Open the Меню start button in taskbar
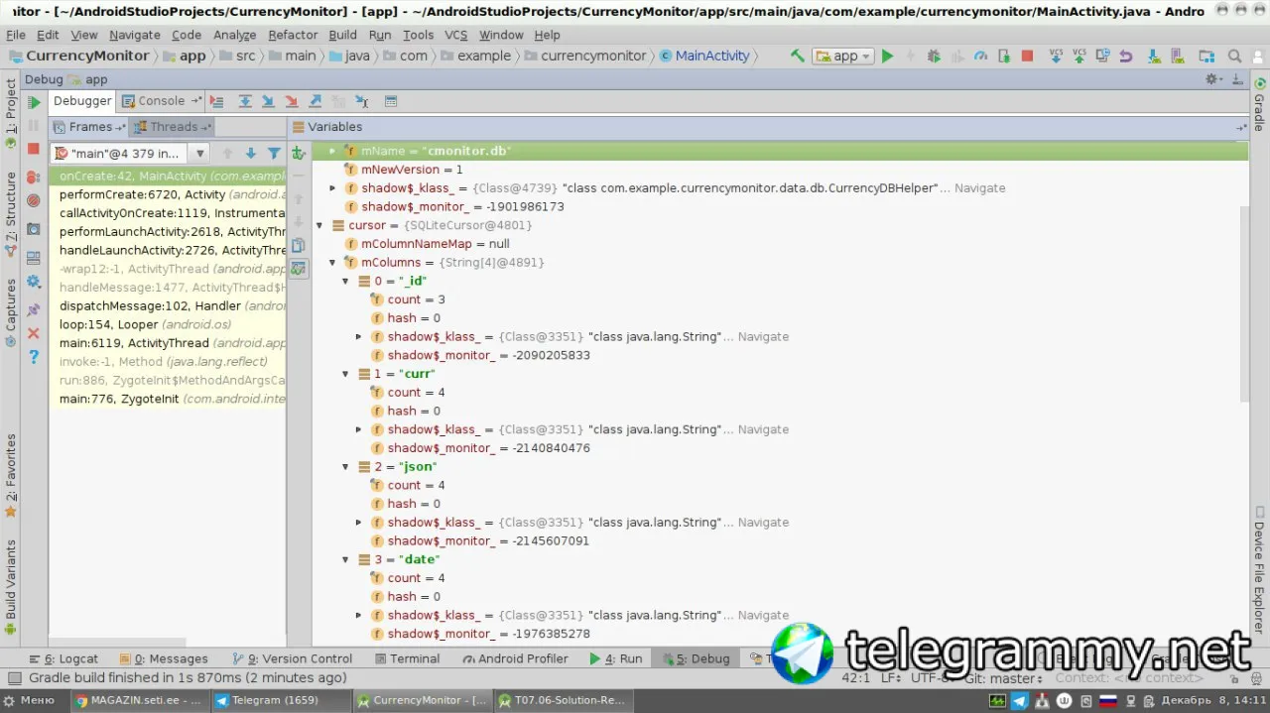Screen dimensions: 1270x713 coord(30,700)
